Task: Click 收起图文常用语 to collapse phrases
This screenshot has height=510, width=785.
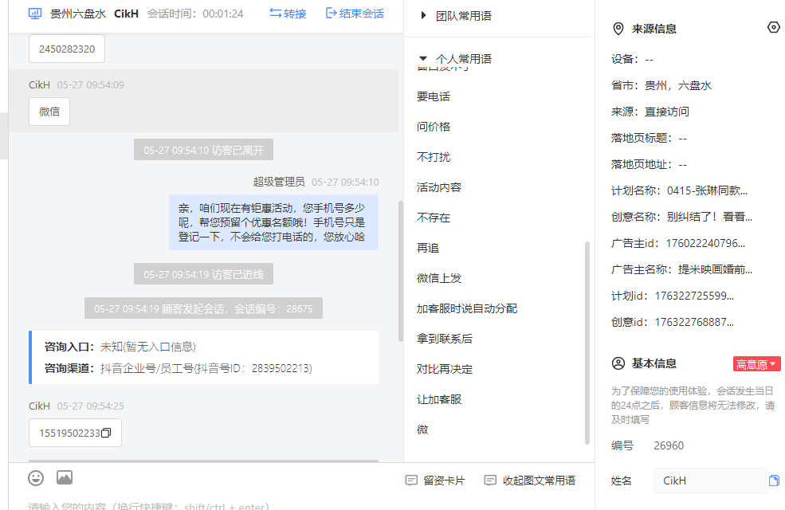Action: coord(530,481)
